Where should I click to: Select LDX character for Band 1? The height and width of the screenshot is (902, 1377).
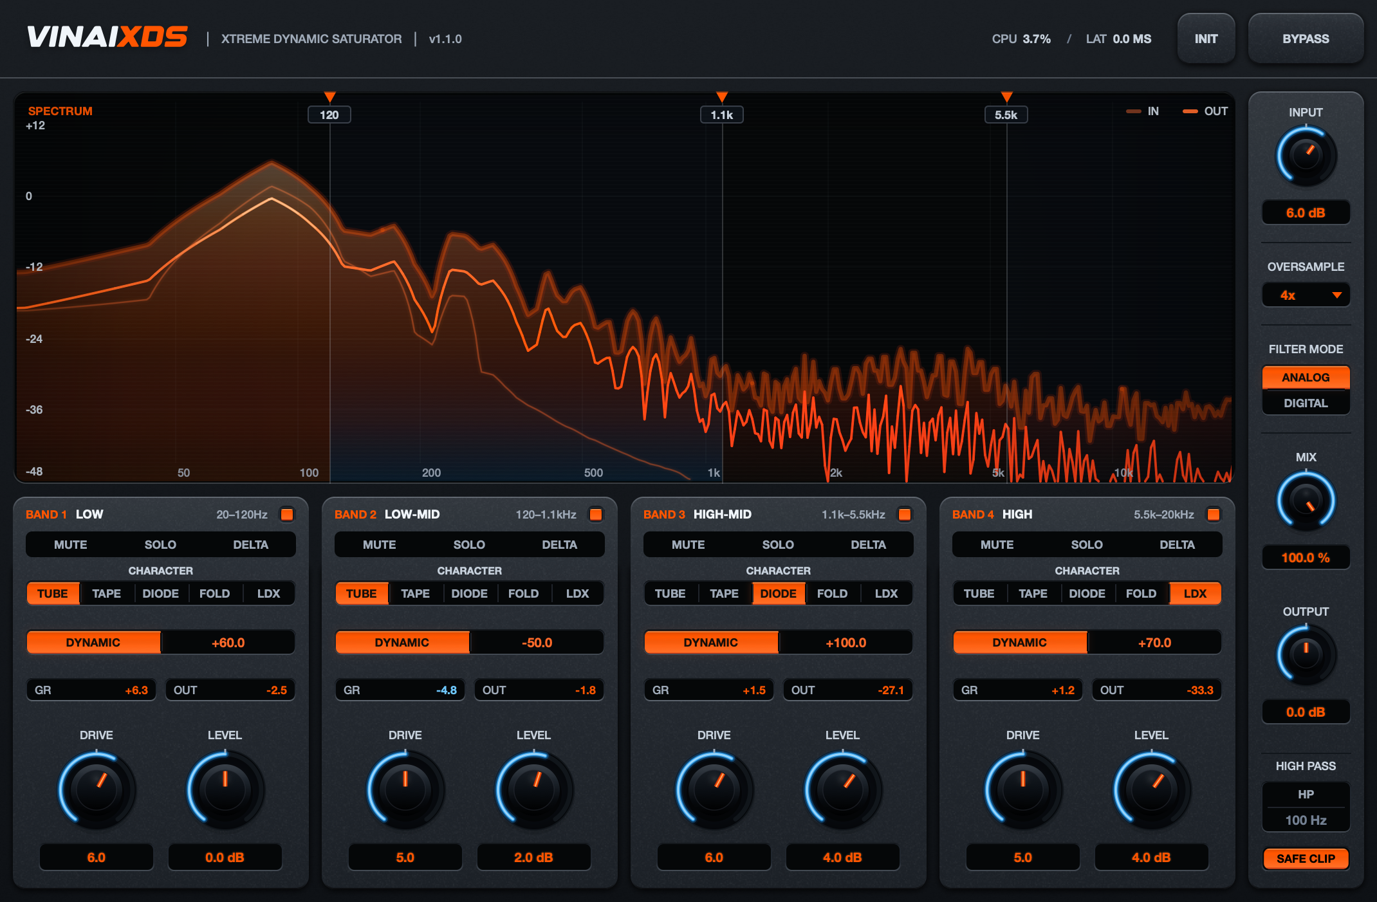(x=269, y=593)
